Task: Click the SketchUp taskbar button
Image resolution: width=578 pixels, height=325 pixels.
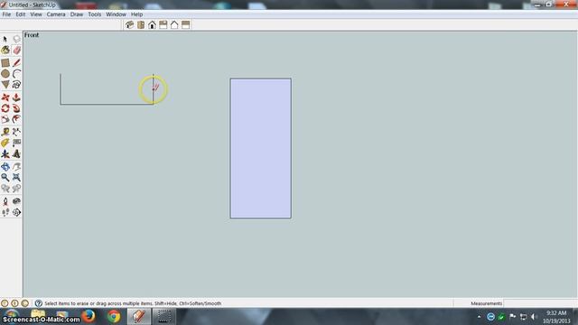Action: (x=139, y=317)
